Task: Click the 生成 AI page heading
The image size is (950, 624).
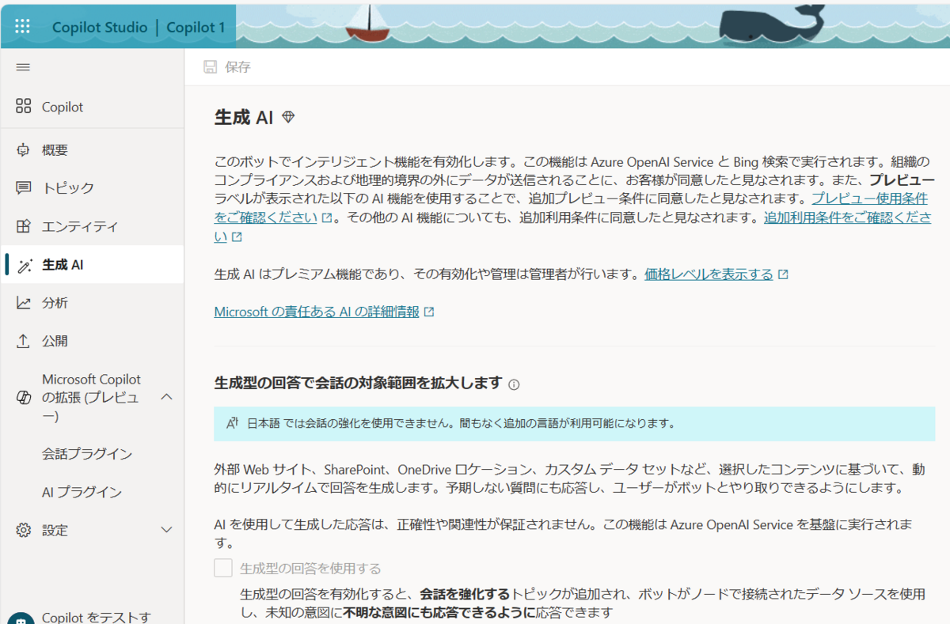Action: pos(244,118)
